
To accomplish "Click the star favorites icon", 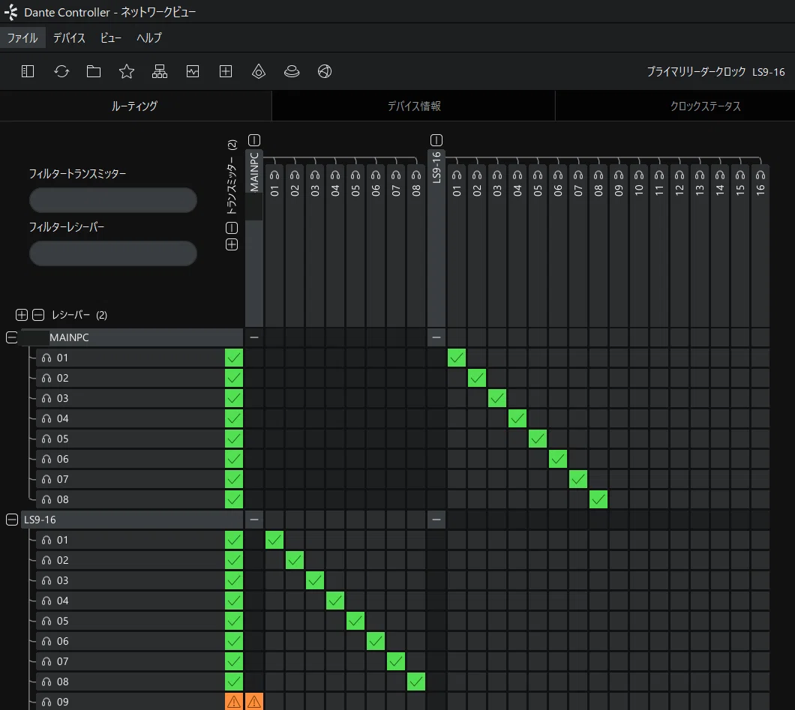I will [127, 71].
